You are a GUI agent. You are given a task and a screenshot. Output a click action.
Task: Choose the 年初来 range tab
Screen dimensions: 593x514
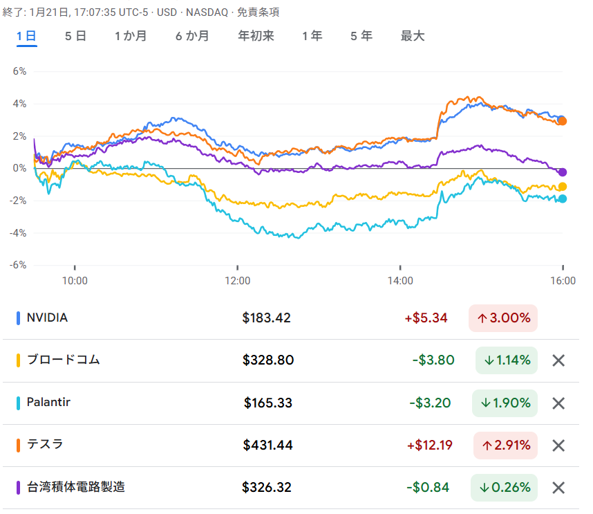(x=256, y=37)
